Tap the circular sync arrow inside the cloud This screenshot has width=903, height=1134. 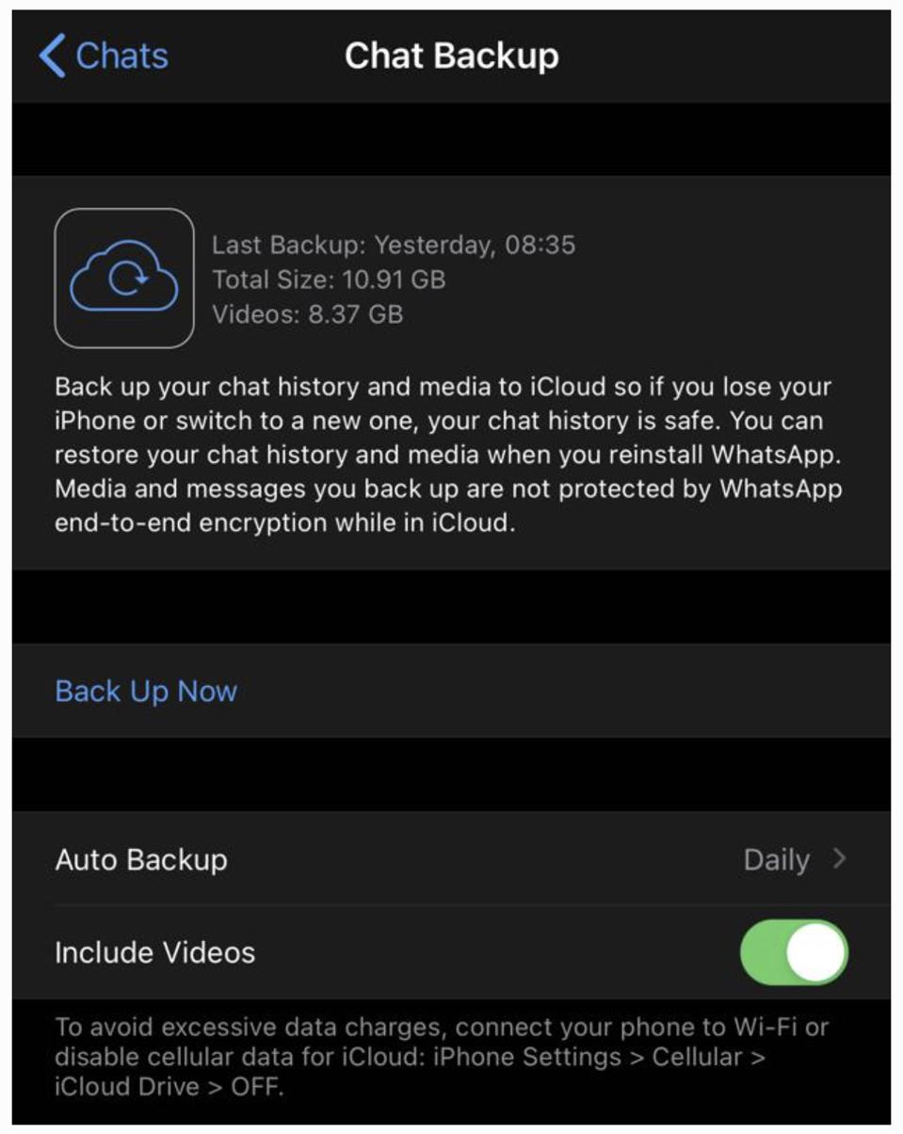128,278
